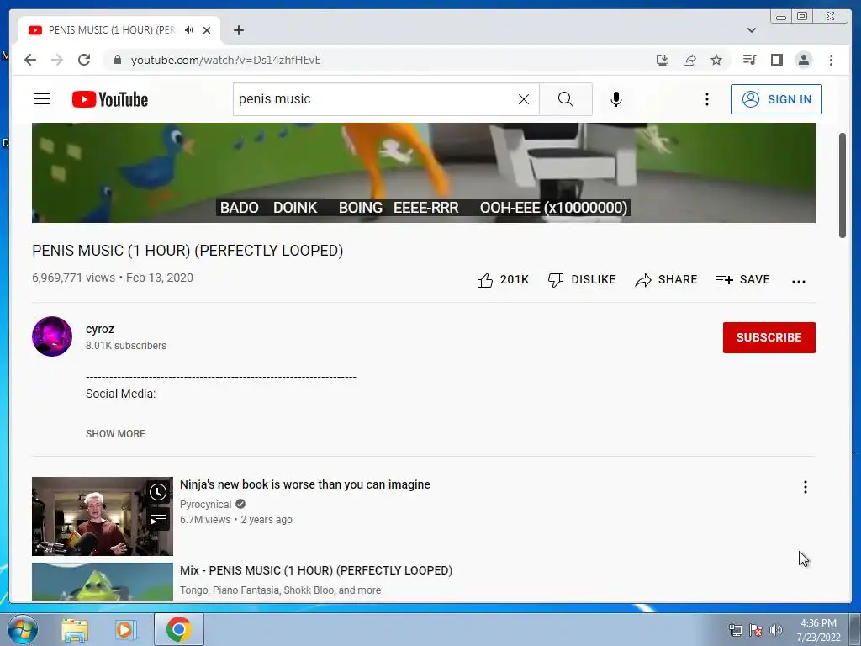Click the video player area
The height and width of the screenshot is (646, 861).
pyautogui.click(x=424, y=172)
